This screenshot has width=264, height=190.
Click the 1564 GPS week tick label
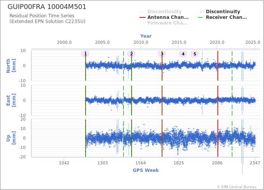point(141,163)
